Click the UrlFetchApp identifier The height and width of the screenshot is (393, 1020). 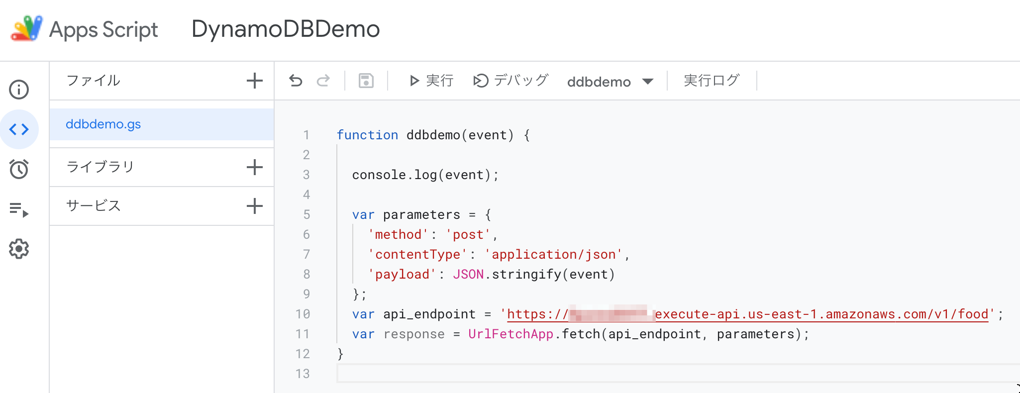coord(510,334)
